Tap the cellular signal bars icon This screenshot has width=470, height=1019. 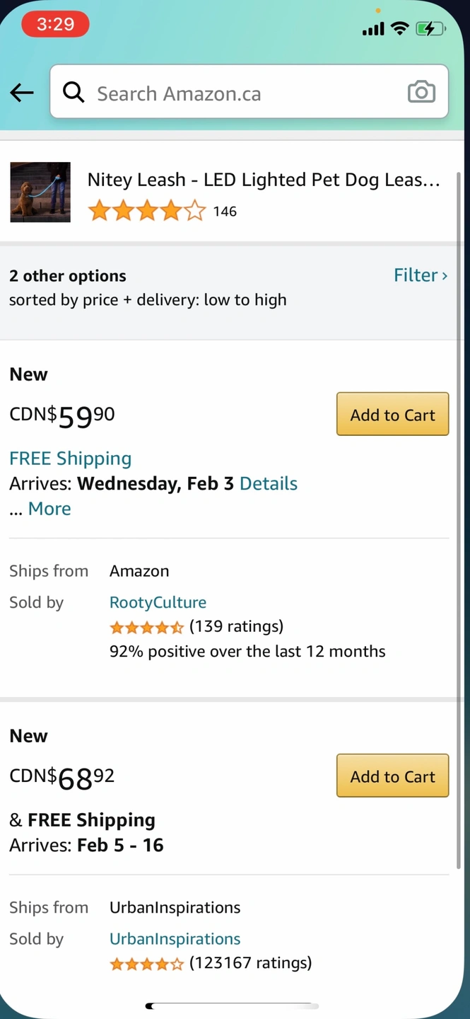click(372, 29)
